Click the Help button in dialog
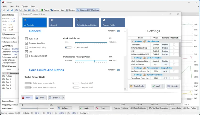The image size is (200, 115). 40,98
